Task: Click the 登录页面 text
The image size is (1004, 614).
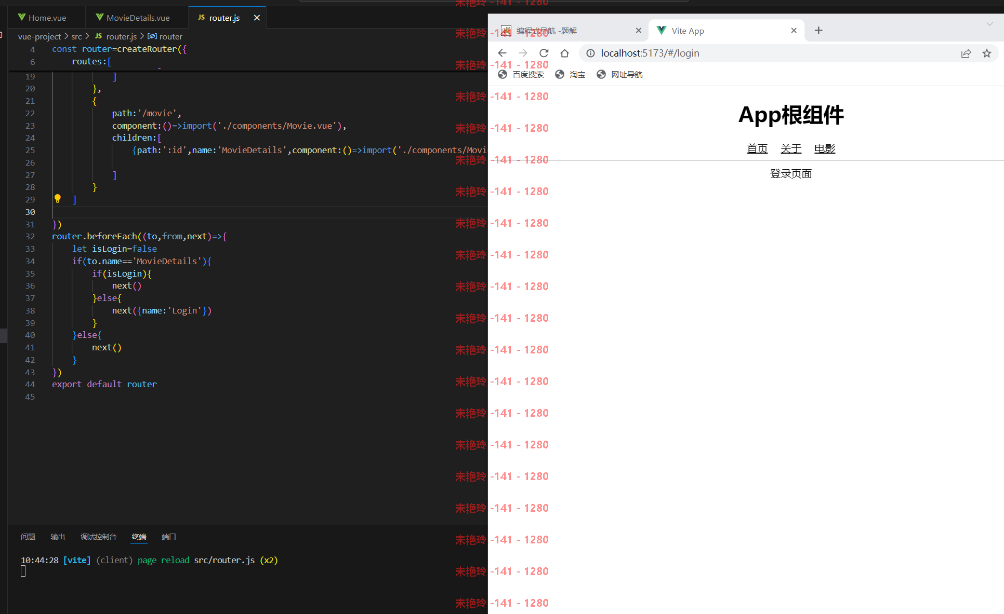Action: pyautogui.click(x=791, y=173)
